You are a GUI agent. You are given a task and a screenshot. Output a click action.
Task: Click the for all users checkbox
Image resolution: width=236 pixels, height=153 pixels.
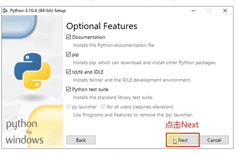coord(103,107)
